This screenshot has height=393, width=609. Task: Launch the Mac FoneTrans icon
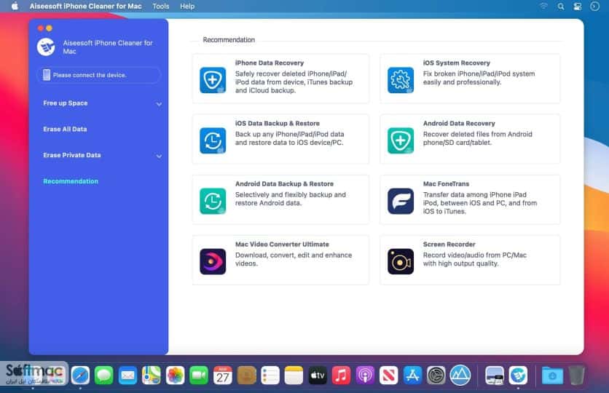(401, 201)
